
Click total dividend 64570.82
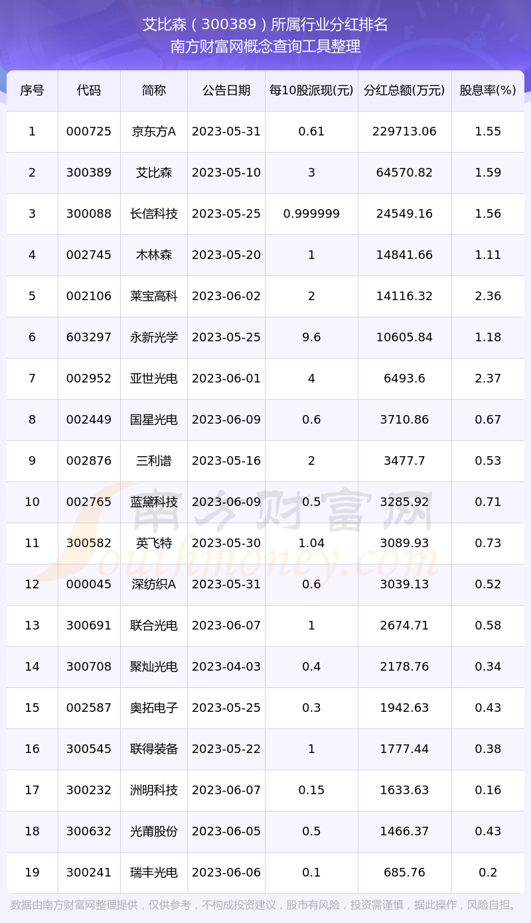click(405, 173)
